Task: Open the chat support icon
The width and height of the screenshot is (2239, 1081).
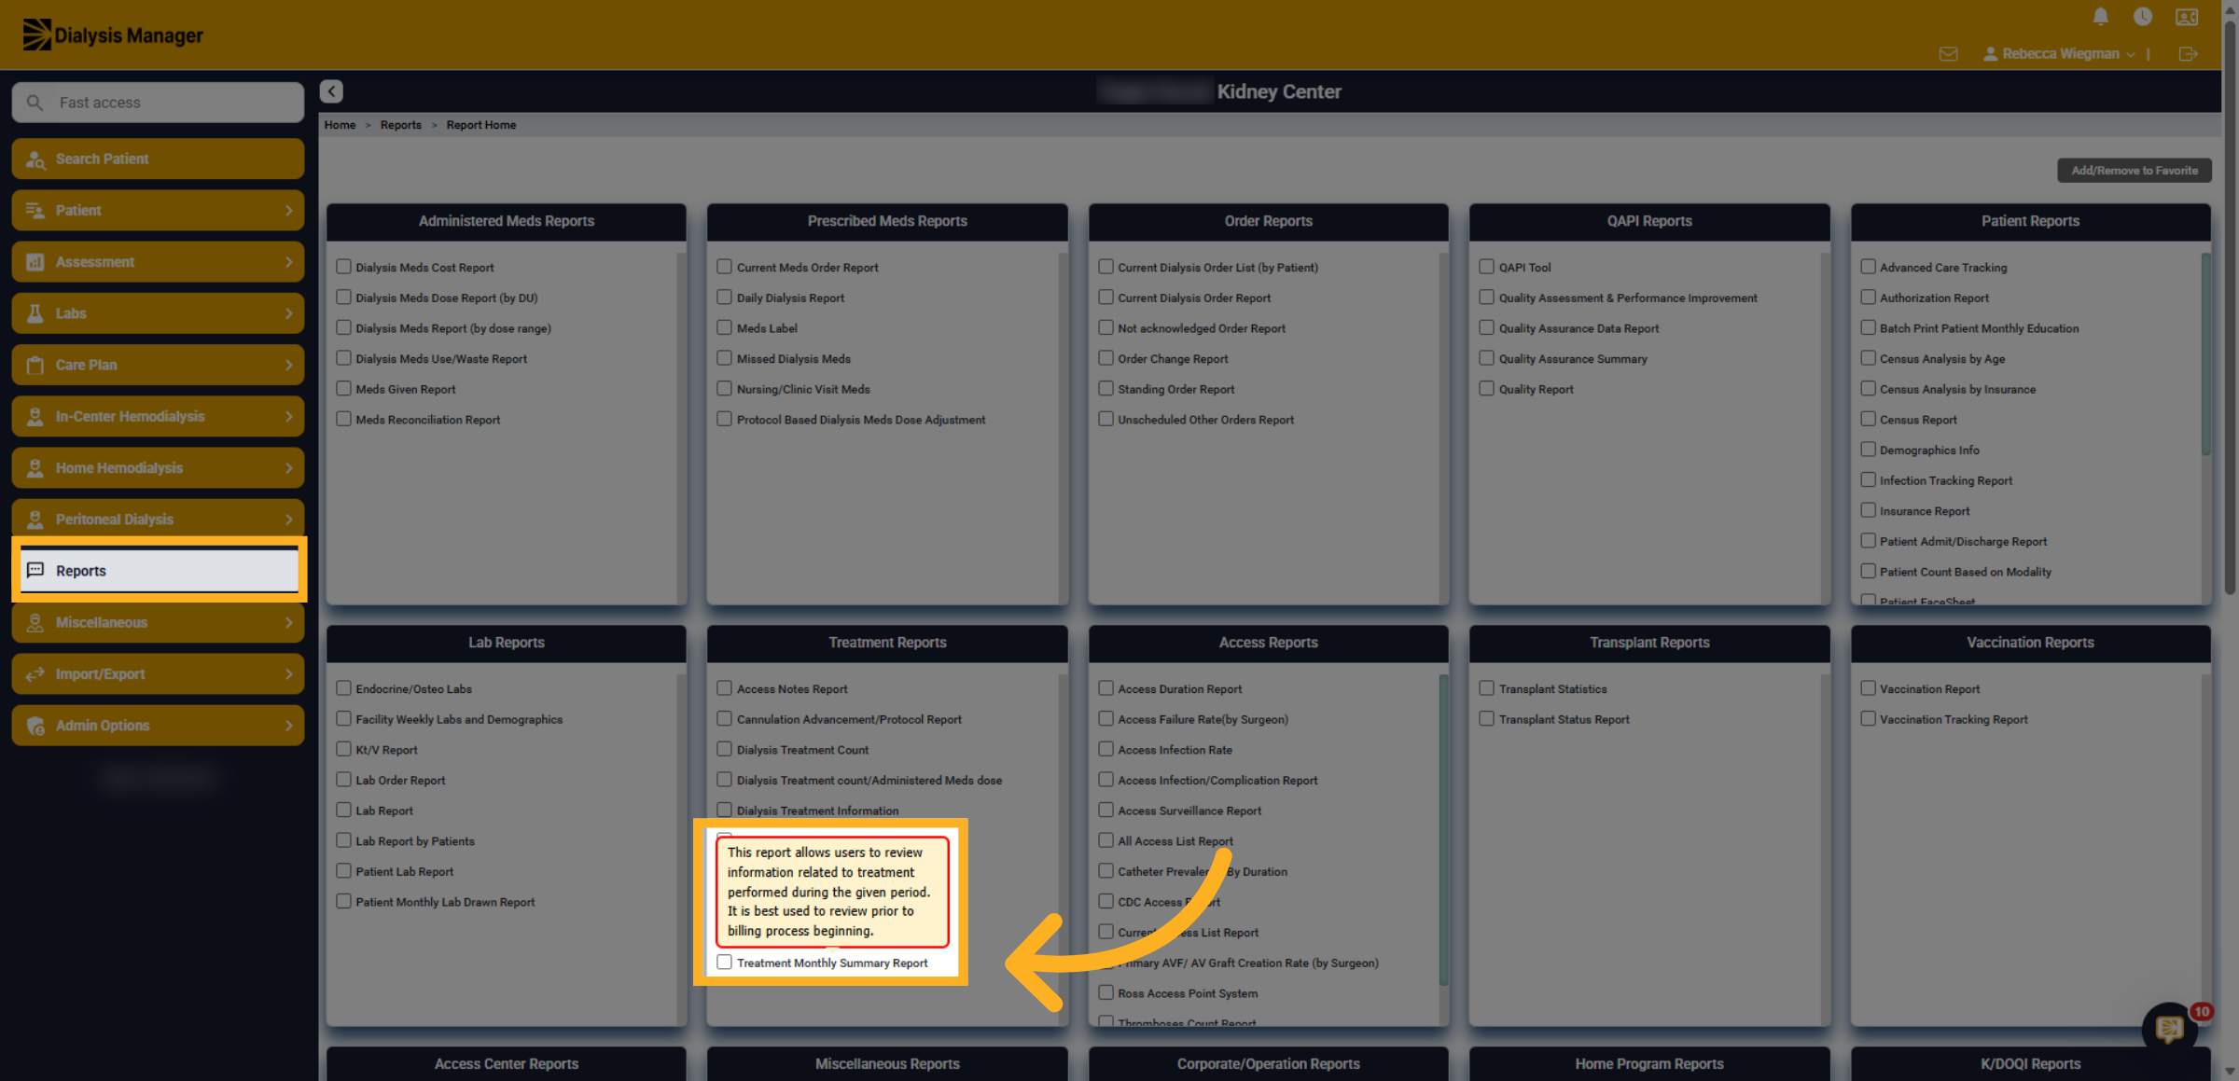Action: (2169, 1029)
